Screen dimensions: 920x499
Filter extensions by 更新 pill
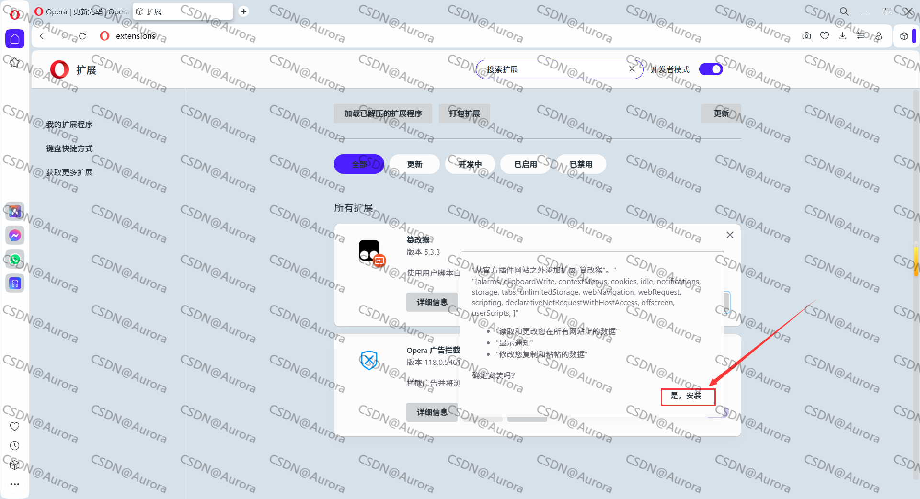tap(414, 164)
